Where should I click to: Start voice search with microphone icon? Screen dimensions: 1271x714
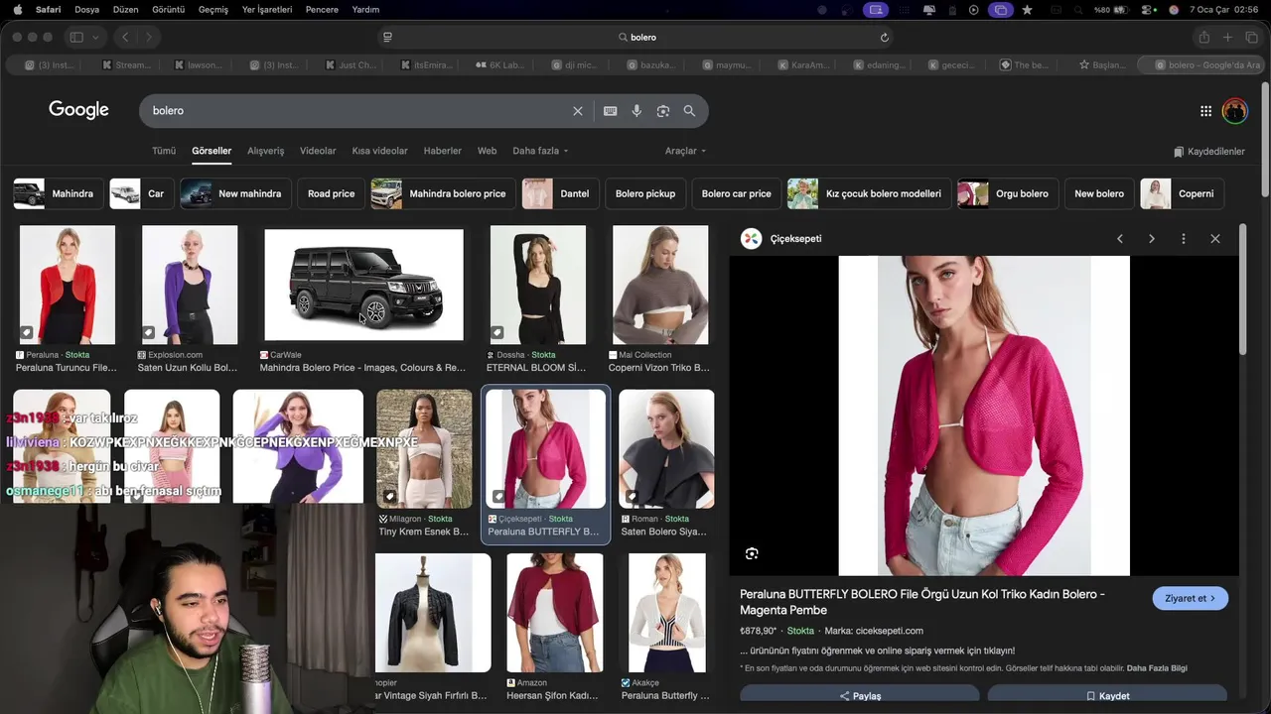(636, 111)
